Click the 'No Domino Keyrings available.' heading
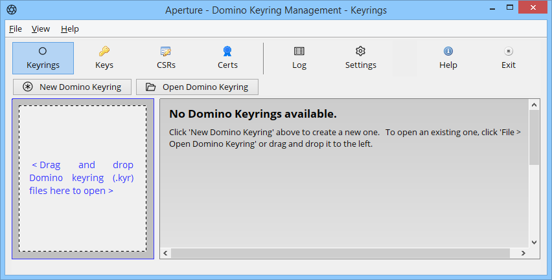Image resolution: width=552 pixels, height=280 pixels. [253, 114]
